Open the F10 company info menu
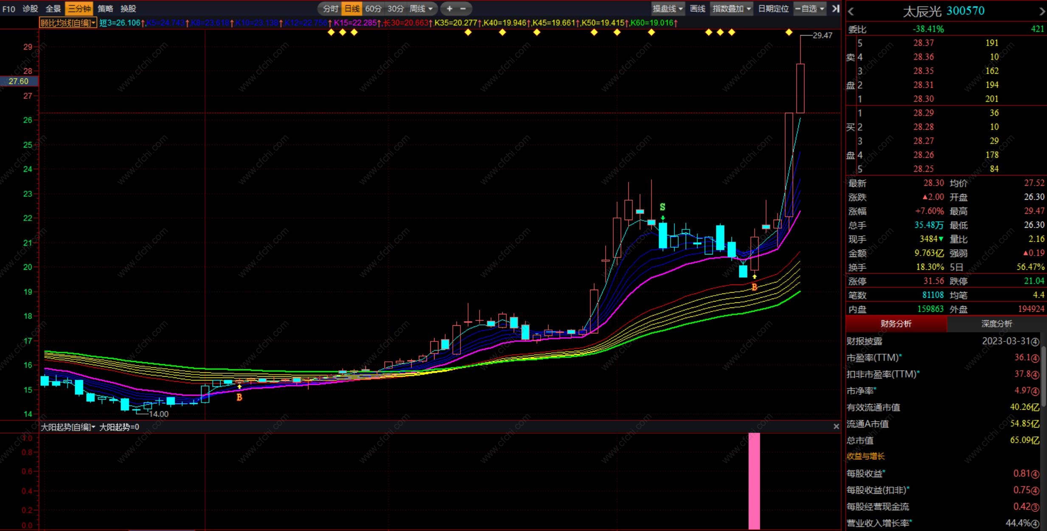The width and height of the screenshot is (1047, 531). [x=9, y=8]
